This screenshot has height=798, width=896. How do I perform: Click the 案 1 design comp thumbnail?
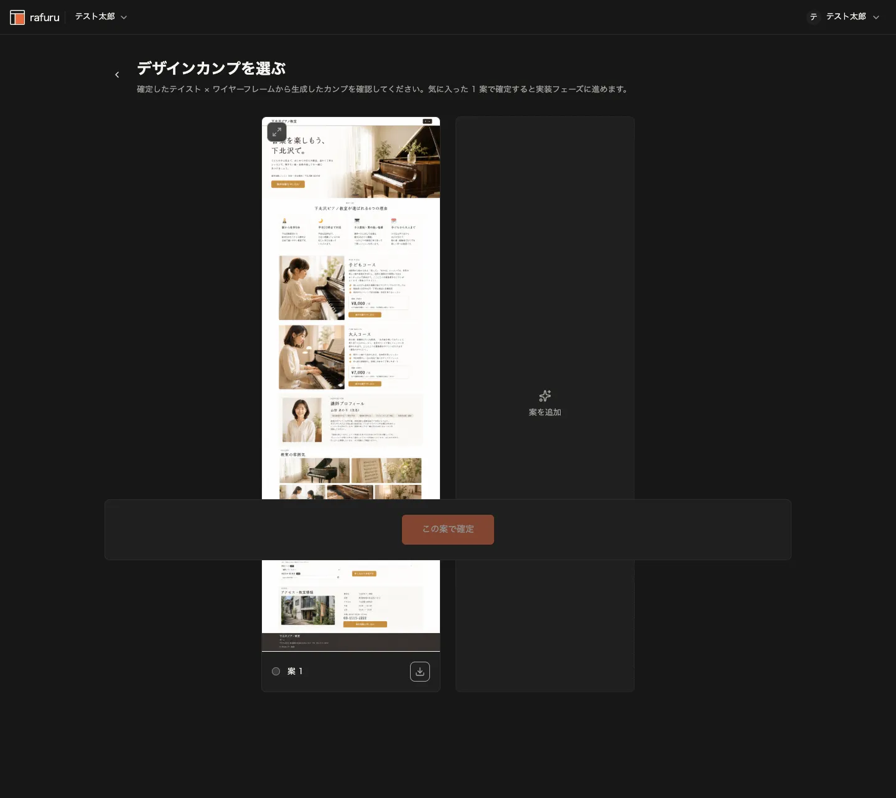[x=351, y=384]
